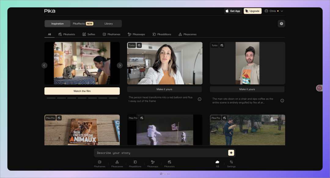Open the 1.5 model version selector
The width and height of the screenshot is (330, 178).
[217, 163]
